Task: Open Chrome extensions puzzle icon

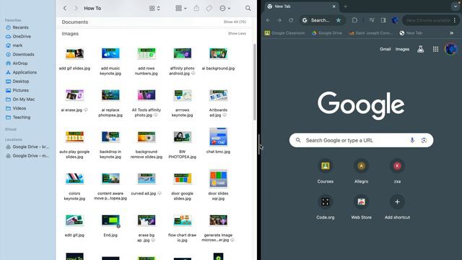Action: [x=354, y=20]
